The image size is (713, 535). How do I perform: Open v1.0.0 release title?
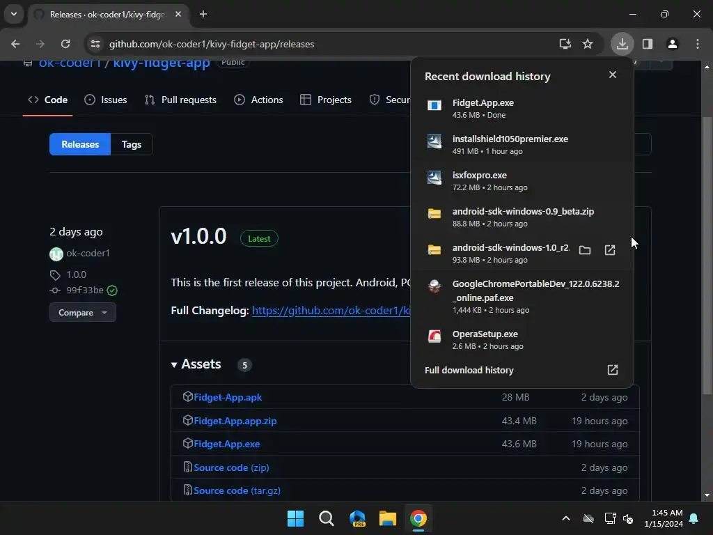pyautogui.click(x=198, y=237)
